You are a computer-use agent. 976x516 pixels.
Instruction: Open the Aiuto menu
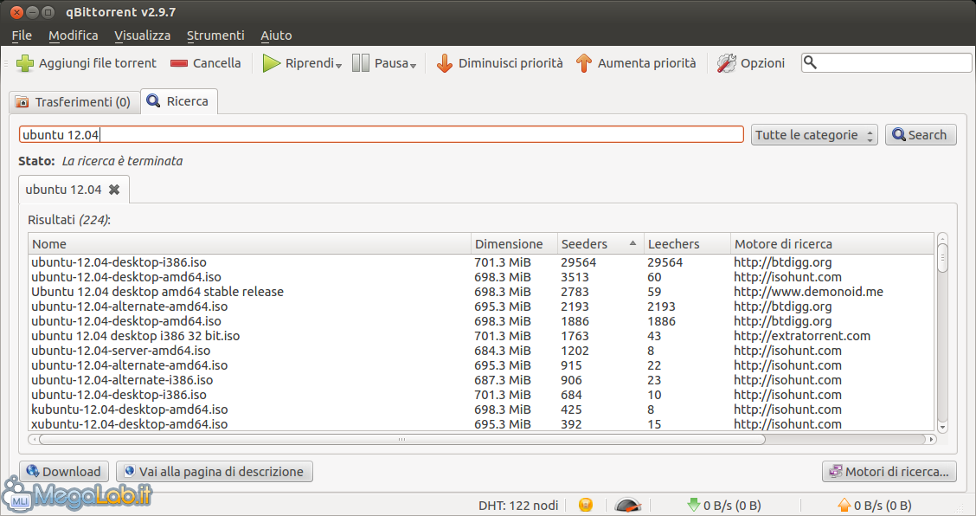[x=276, y=35]
